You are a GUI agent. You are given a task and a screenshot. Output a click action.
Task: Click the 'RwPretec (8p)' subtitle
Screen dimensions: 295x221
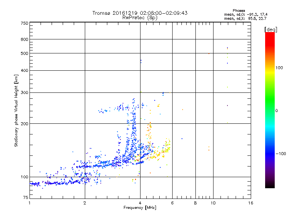(140, 18)
